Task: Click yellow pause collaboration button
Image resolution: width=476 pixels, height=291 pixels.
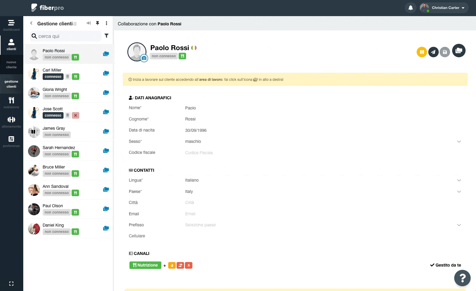Action: click(422, 52)
